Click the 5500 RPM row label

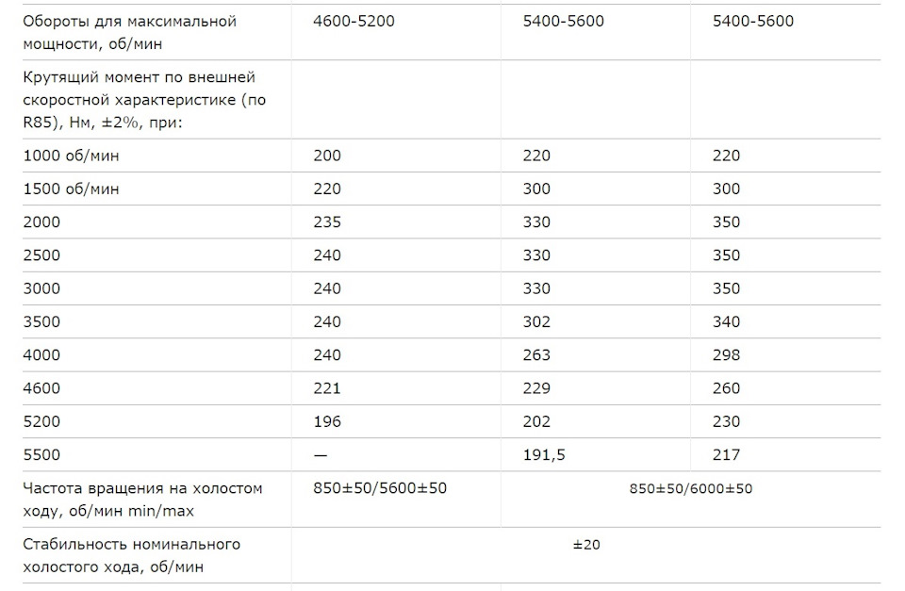click(x=41, y=454)
